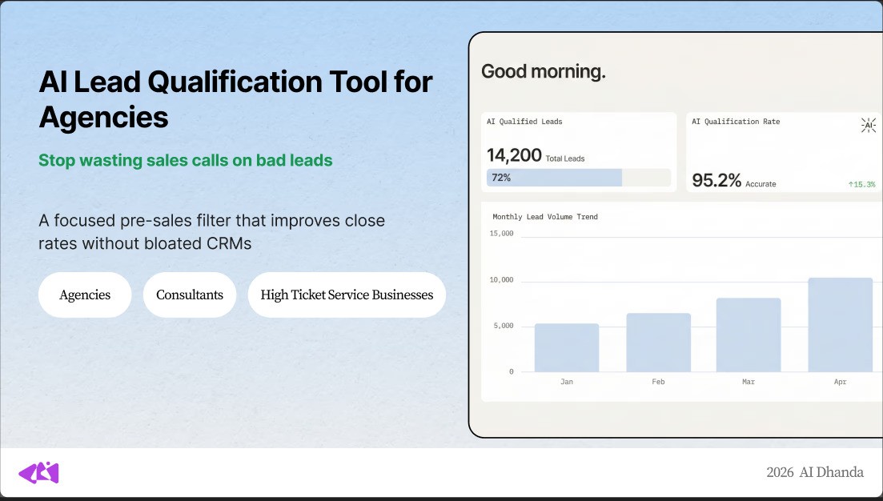Click the January bar in the chart
Screen dimensions: 883x501
[x=567, y=348]
